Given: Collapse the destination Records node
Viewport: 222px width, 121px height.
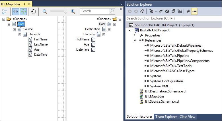Looking at the screenshot, I should click(x=104, y=34).
